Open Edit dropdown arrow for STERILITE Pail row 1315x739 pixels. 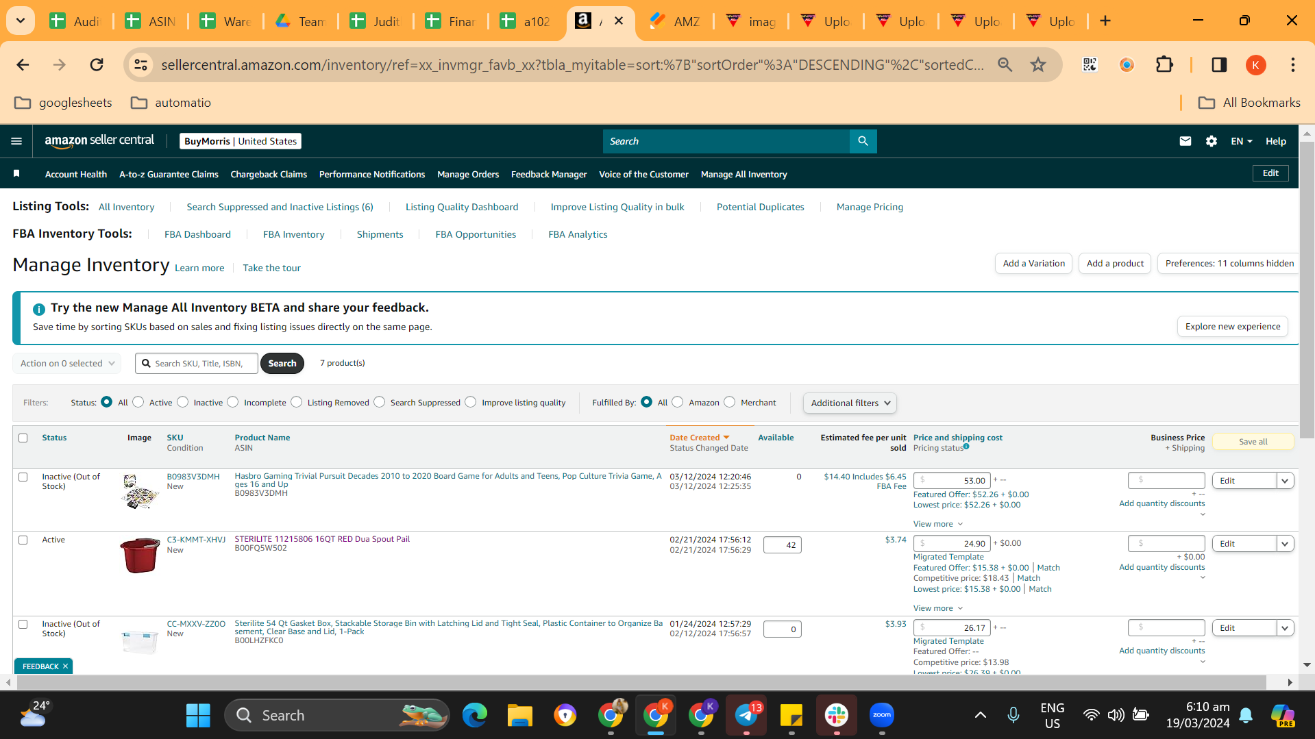1285,544
